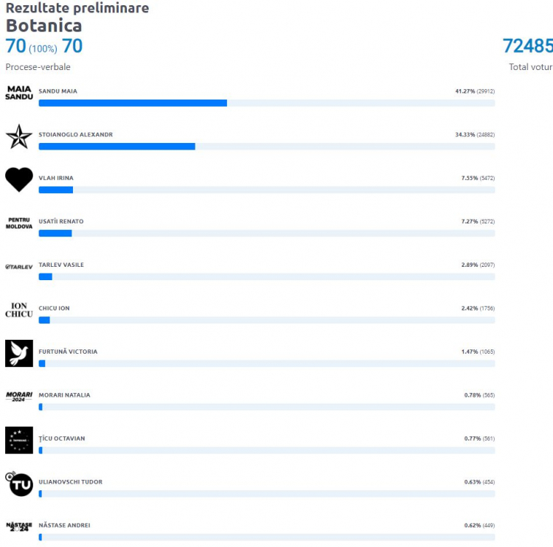This screenshot has width=553, height=547.
Task: Click the Maia Sandu candidate logo
Action: coord(19,93)
